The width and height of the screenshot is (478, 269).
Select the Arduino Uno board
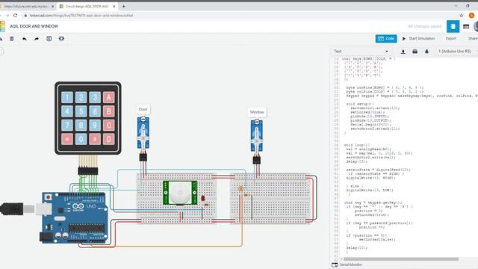[75, 217]
